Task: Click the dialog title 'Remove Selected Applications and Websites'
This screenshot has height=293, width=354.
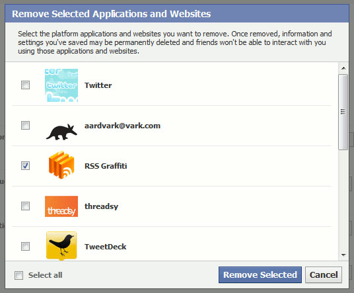Action: (x=112, y=14)
